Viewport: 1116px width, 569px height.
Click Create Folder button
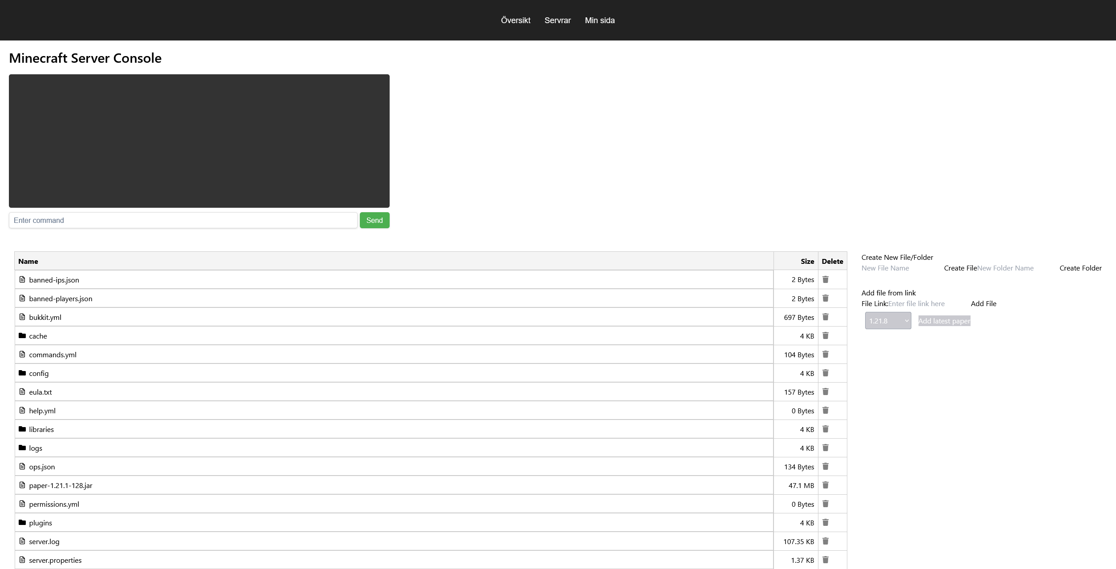pyautogui.click(x=1080, y=268)
